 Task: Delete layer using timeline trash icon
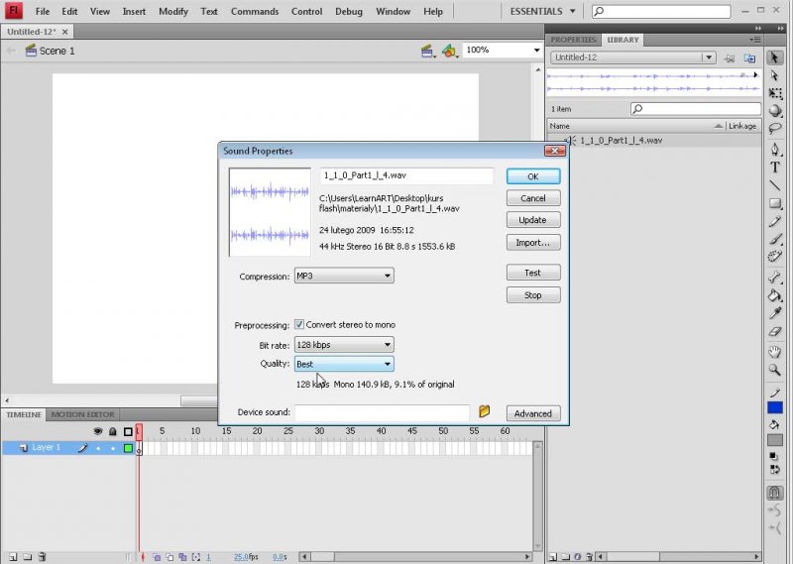click(x=42, y=557)
